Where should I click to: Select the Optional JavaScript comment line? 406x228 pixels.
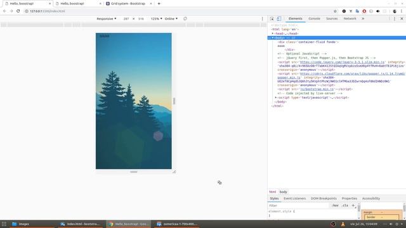pos(302,54)
